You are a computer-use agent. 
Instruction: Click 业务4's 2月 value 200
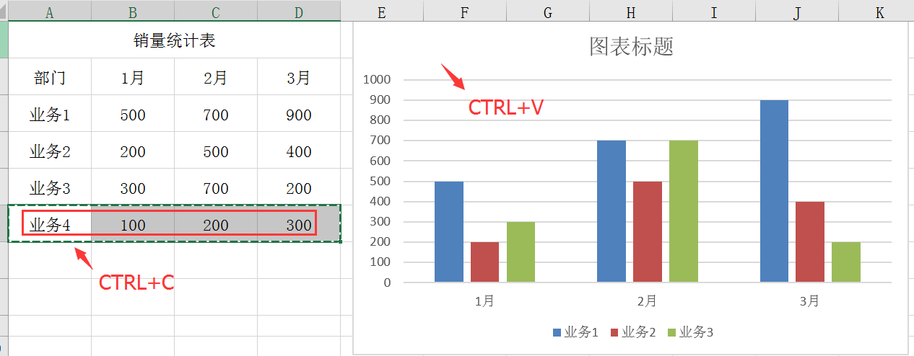(x=216, y=224)
